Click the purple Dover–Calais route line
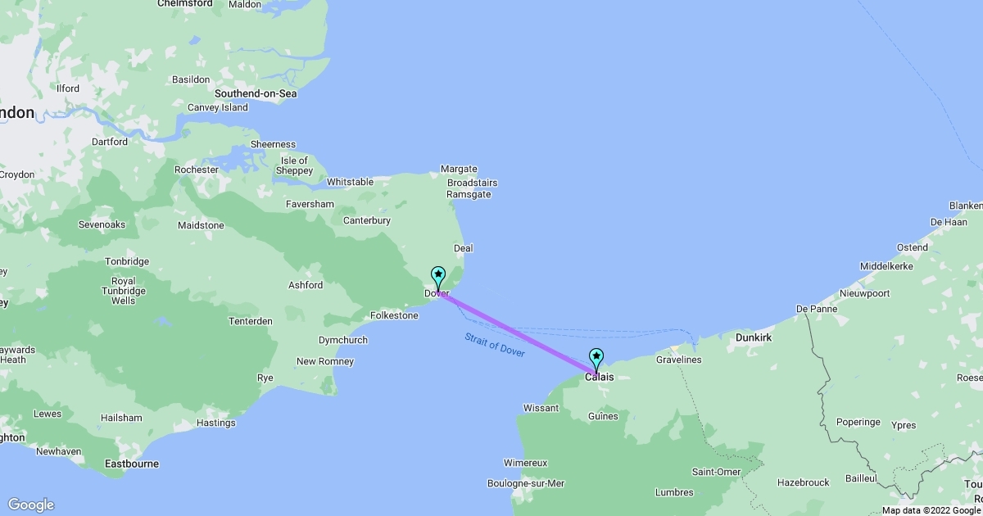The image size is (983, 516). [x=517, y=333]
